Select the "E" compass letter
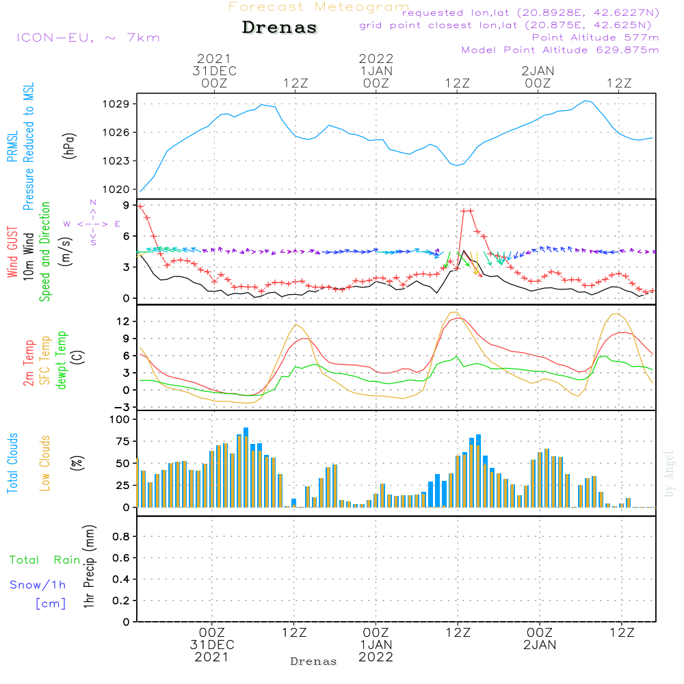The height and width of the screenshot is (684, 684). tap(118, 224)
